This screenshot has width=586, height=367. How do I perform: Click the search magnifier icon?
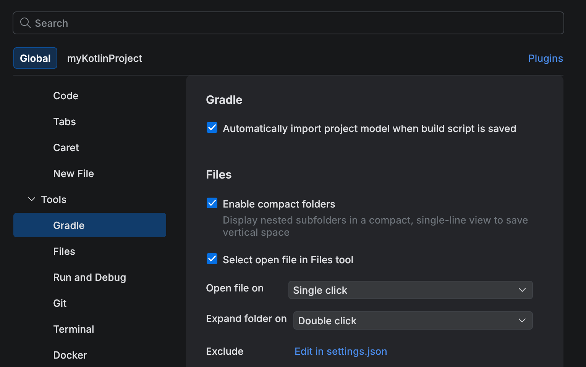click(x=25, y=23)
